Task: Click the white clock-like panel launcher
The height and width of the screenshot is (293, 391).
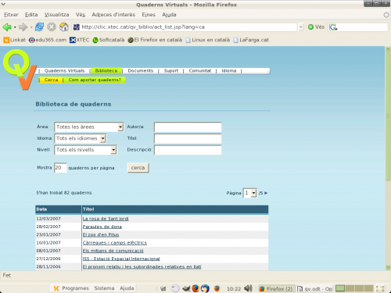Action: pyautogui.click(x=175, y=288)
